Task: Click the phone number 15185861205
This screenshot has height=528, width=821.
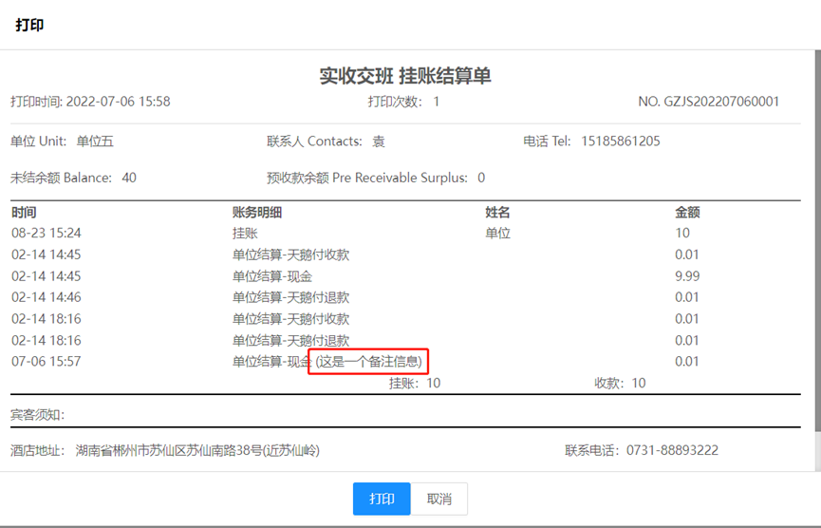Action: click(621, 141)
